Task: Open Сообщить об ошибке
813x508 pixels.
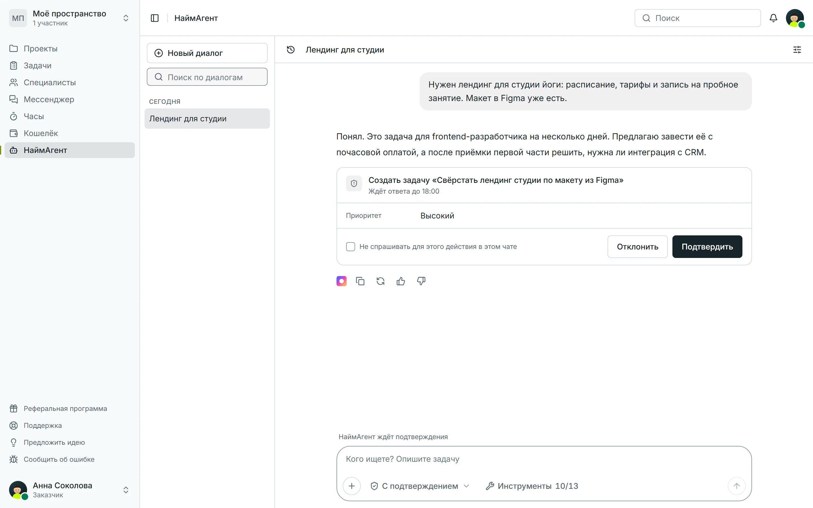Action: tap(69, 459)
